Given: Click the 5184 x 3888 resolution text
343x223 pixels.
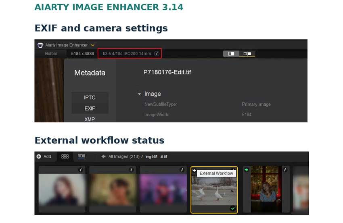Looking at the screenshot, I should (82, 54).
